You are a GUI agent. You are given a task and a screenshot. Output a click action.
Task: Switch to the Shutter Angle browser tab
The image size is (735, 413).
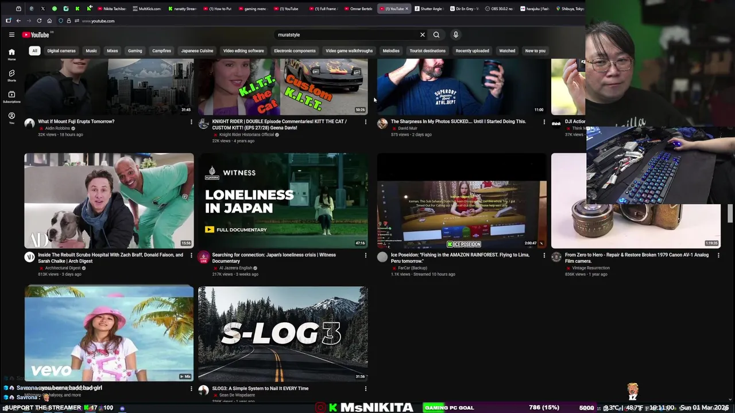(428, 9)
